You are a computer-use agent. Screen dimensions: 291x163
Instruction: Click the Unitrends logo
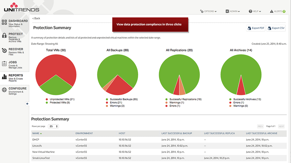(x=22, y=7)
